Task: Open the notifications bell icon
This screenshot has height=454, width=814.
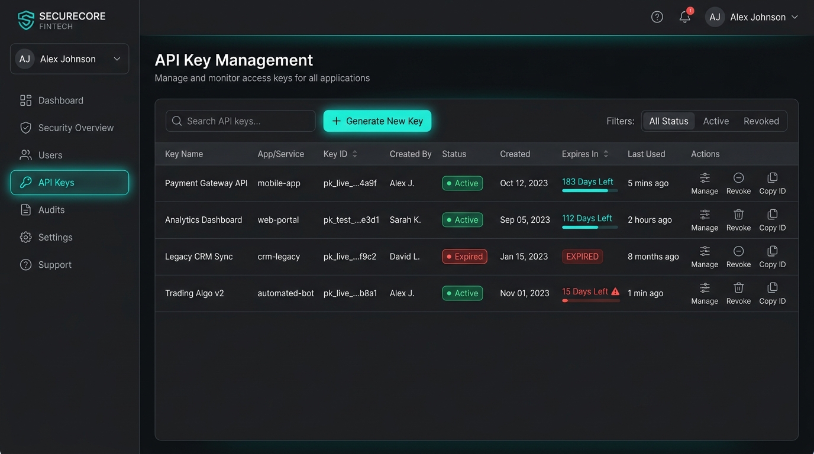Action: point(685,17)
